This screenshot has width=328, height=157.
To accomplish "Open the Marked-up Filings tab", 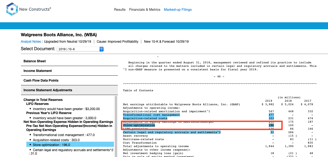I will click(x=178, y=10).
